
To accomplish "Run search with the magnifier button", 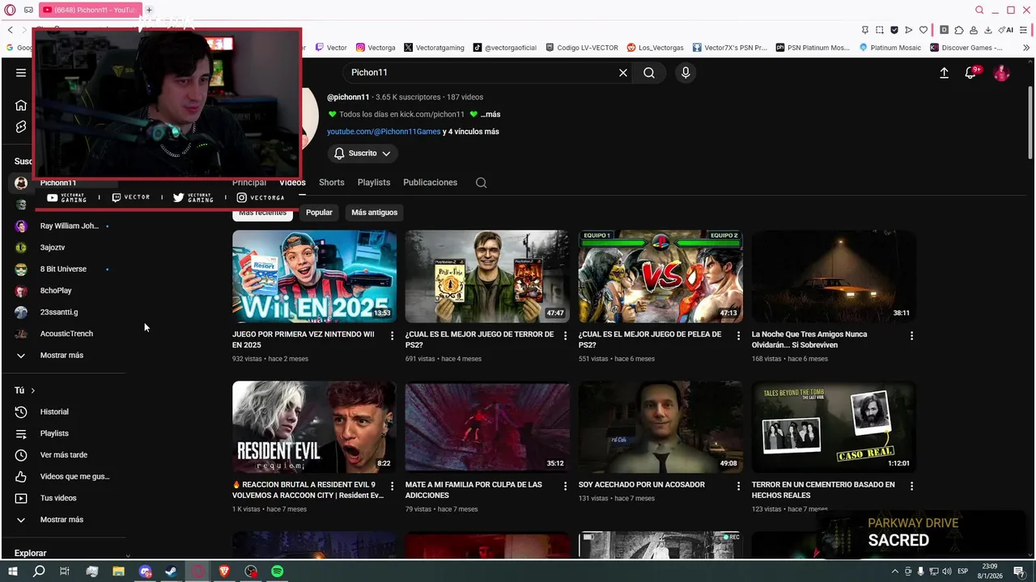I will pyautogui.click(x=649, y=73).
